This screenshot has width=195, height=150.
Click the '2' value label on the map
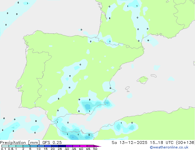pos(89,135)
